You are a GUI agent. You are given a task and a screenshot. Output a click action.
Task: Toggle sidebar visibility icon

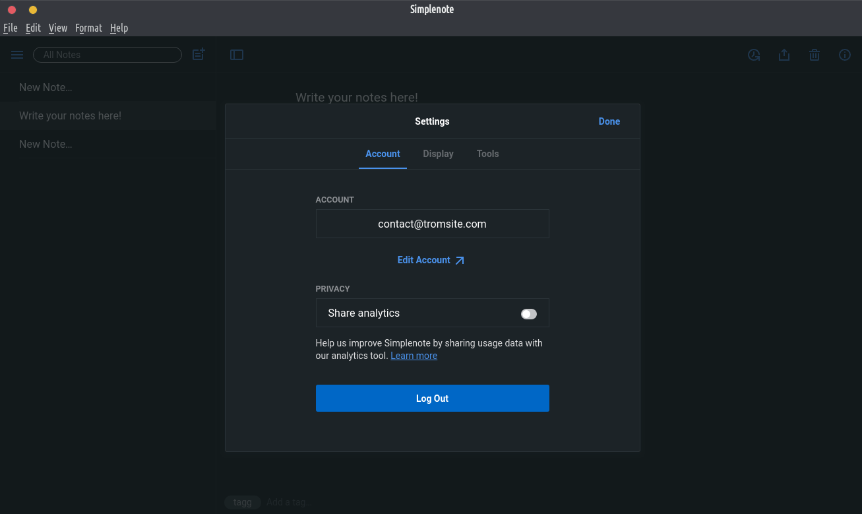pyautogui.click(x=237, y=55)
